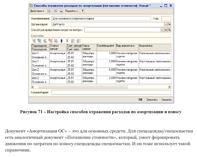197x157 pixels.
Task: Click Цех 2 in the last table row
Action: pos(35,78)
